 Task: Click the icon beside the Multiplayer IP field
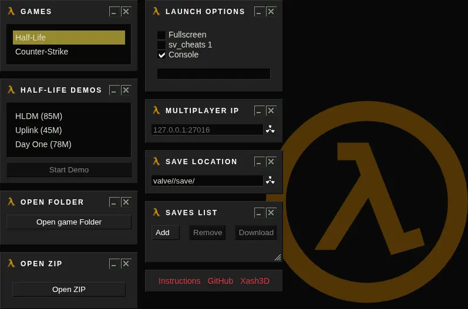pyautogui.click(x=271, y=130)
